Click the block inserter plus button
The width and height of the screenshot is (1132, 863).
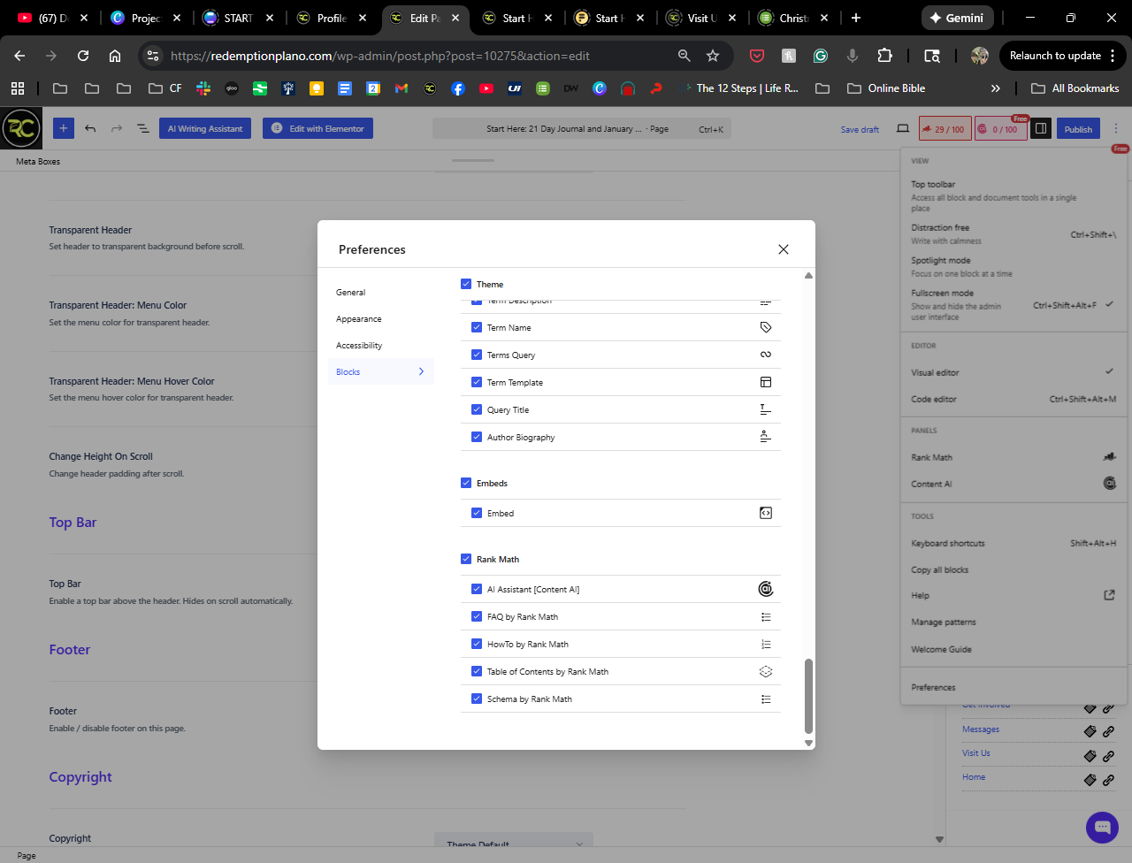pyautogui.click(x=64, y=128)
